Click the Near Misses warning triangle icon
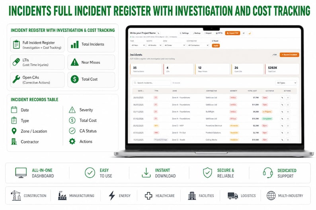The width and height of the screenshot is (316, 210). tap(75, 62)
